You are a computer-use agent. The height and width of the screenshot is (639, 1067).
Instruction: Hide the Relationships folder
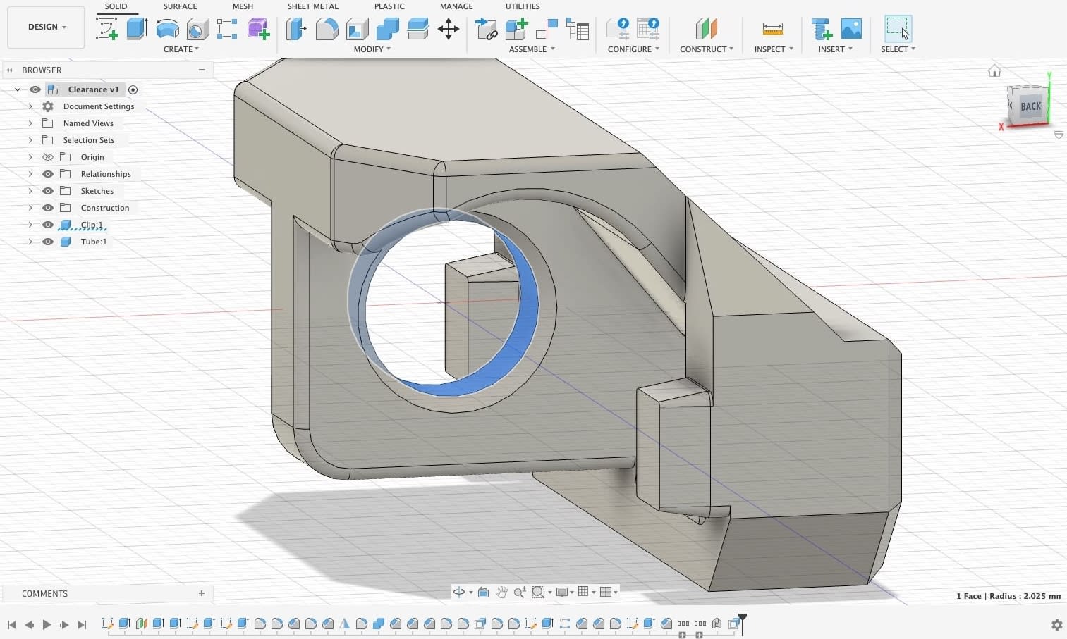48,174
